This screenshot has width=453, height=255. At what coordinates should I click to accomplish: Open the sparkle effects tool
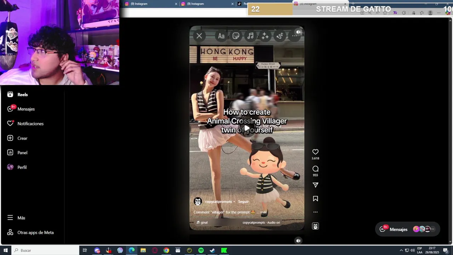[265, 36]
